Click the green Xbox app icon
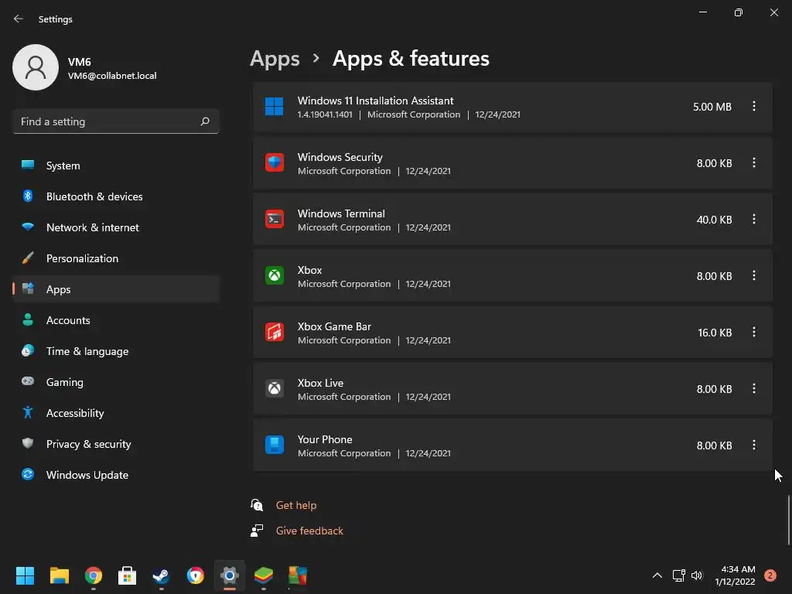792x594 pixels. pos(275,276)
